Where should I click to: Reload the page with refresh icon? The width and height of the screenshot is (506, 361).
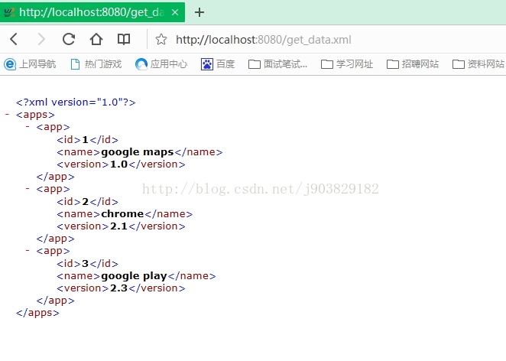coord(69,40)
